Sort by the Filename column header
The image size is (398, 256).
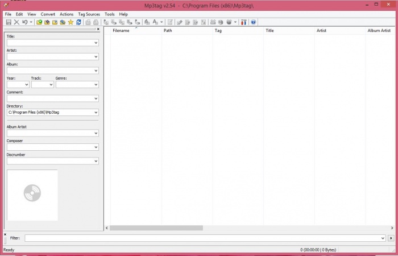tap(121, 31)
